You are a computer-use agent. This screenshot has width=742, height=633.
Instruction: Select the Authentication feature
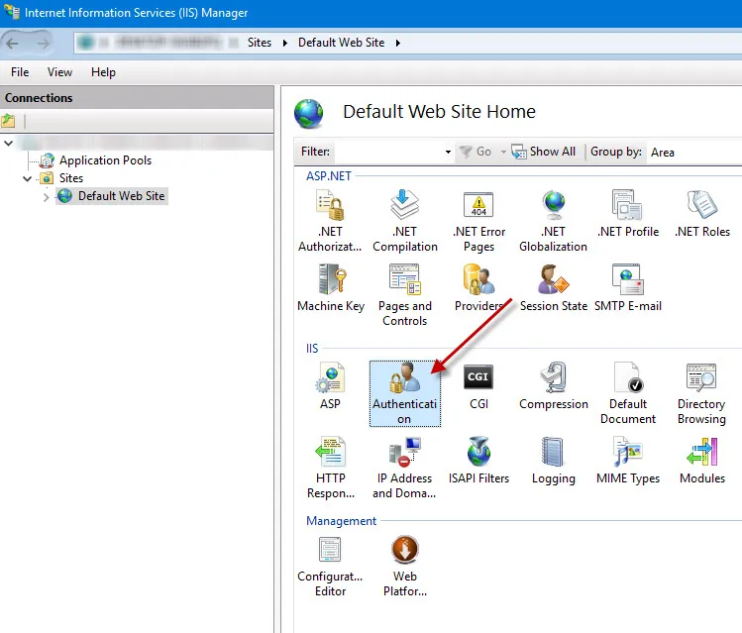coord(404,393)
